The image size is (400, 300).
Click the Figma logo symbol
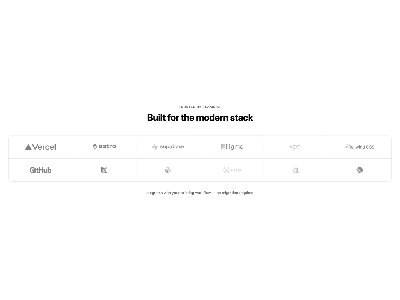coord(222,147)
